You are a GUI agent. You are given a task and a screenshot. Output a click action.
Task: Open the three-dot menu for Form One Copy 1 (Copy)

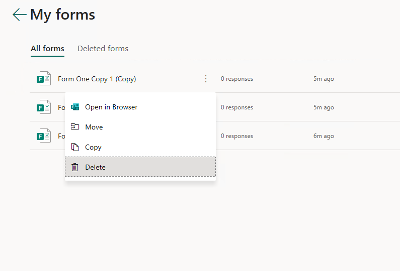point(206,79)
